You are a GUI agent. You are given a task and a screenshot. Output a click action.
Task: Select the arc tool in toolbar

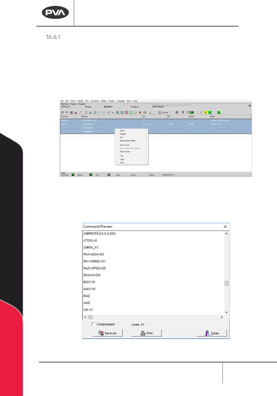coord(100,112)
